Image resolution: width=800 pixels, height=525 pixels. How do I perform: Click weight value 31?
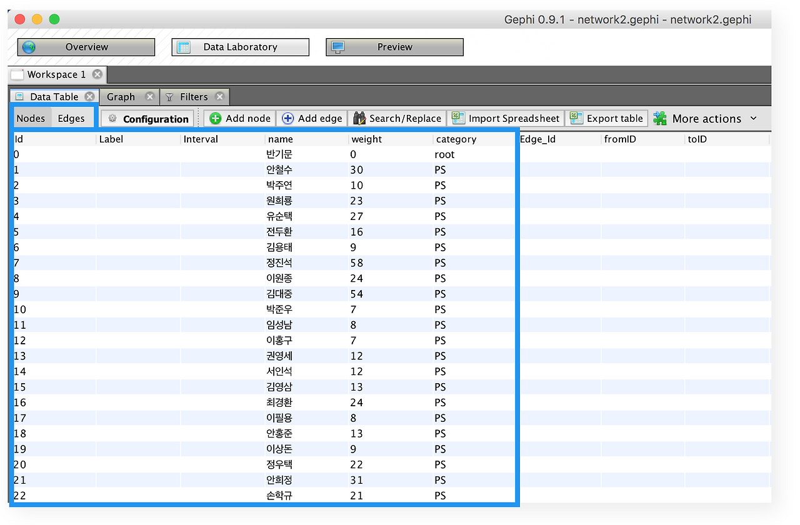coord(357,480)
